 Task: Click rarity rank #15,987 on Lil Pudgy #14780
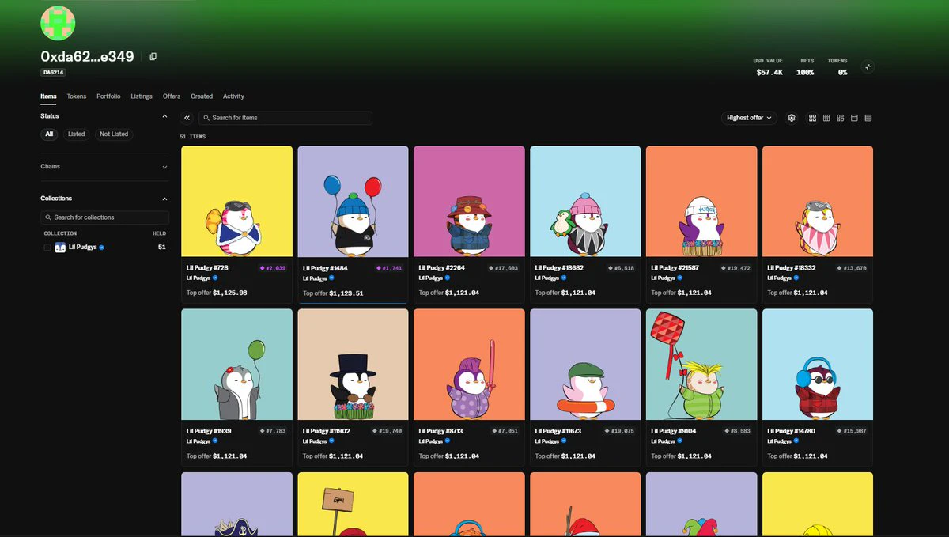pos(852,431)
